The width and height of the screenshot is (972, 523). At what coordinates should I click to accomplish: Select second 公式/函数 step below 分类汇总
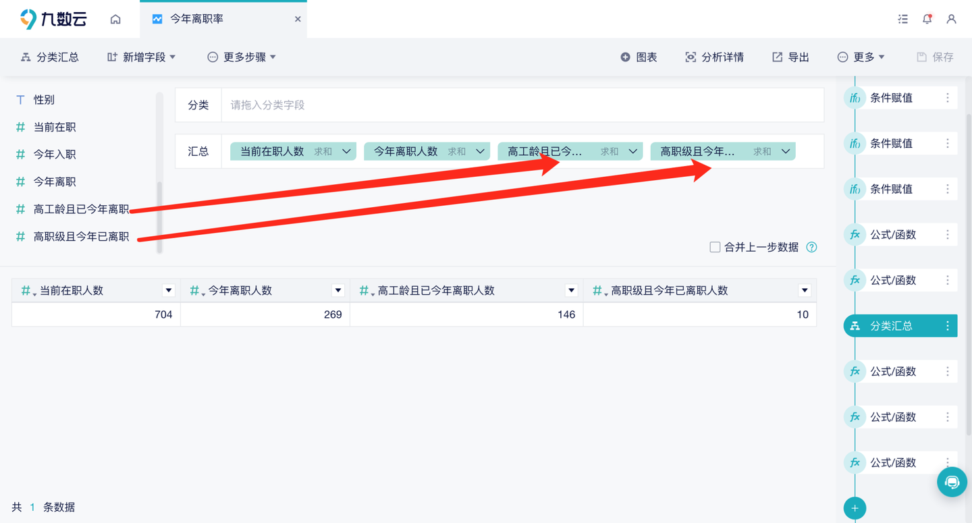pyautogui.click(x=900, y=417)
